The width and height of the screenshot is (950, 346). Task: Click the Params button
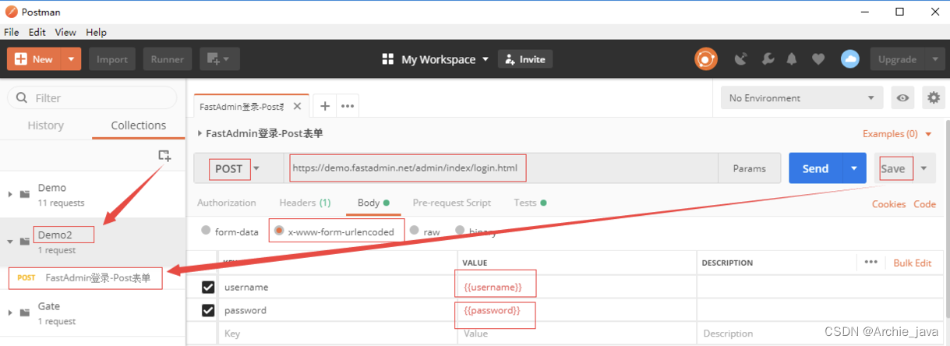pyautogui.click(x=749, y=168)
